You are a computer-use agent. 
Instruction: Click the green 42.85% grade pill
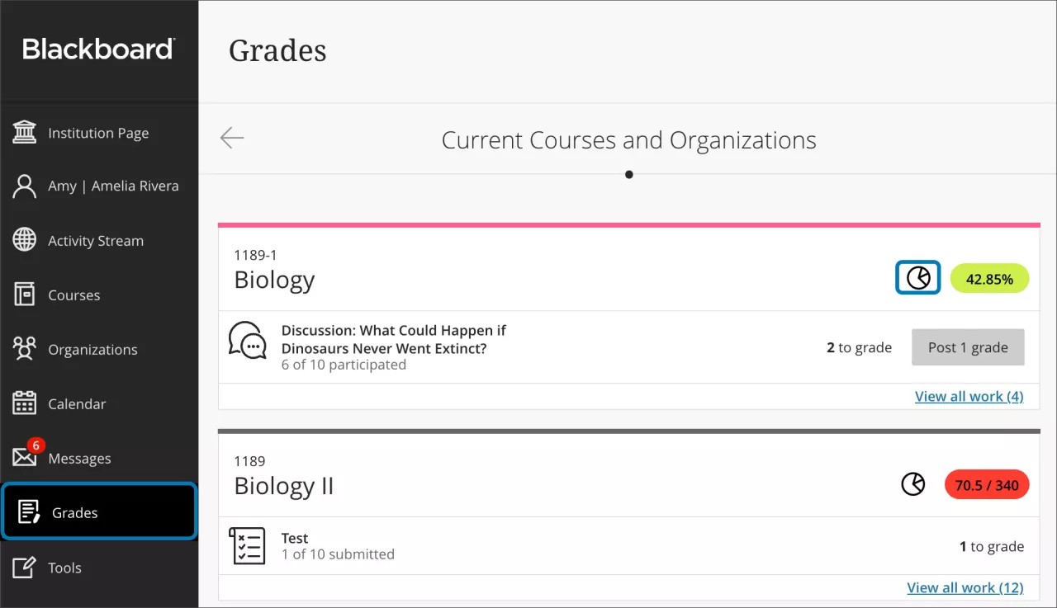[x=989, y=278]
